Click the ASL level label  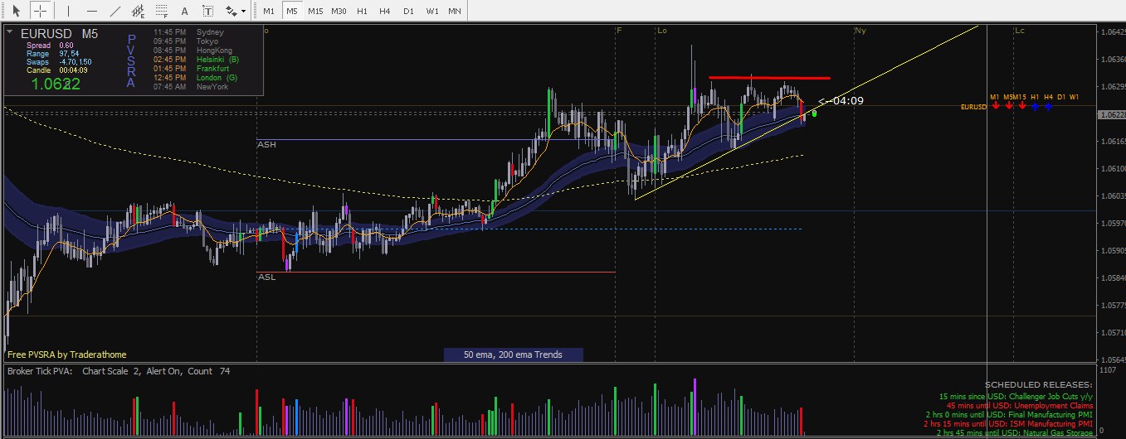click(x=266, y=277)
